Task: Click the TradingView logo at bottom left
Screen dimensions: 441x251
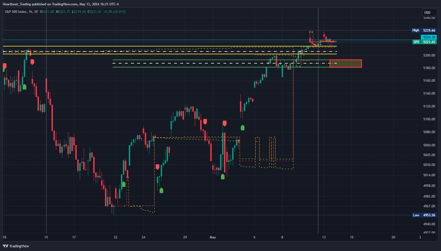Action: (16, 246)
